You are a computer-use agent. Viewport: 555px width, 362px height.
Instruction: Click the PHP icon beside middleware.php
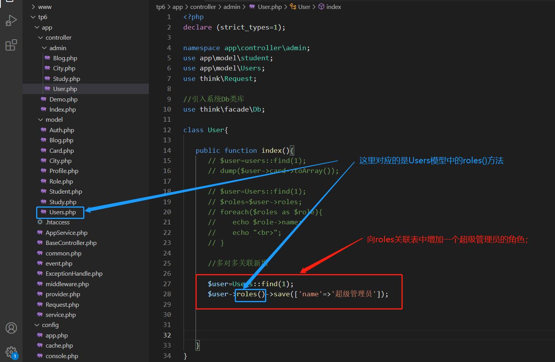click(x=40, y=284)
